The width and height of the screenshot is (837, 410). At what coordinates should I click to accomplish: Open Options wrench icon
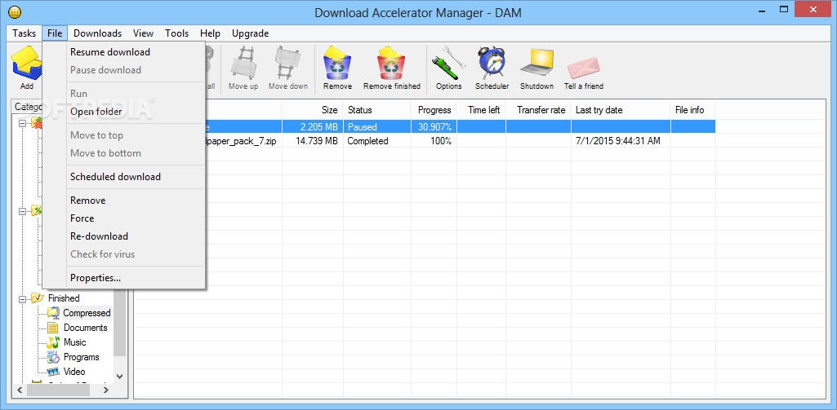tap(448, 63)
